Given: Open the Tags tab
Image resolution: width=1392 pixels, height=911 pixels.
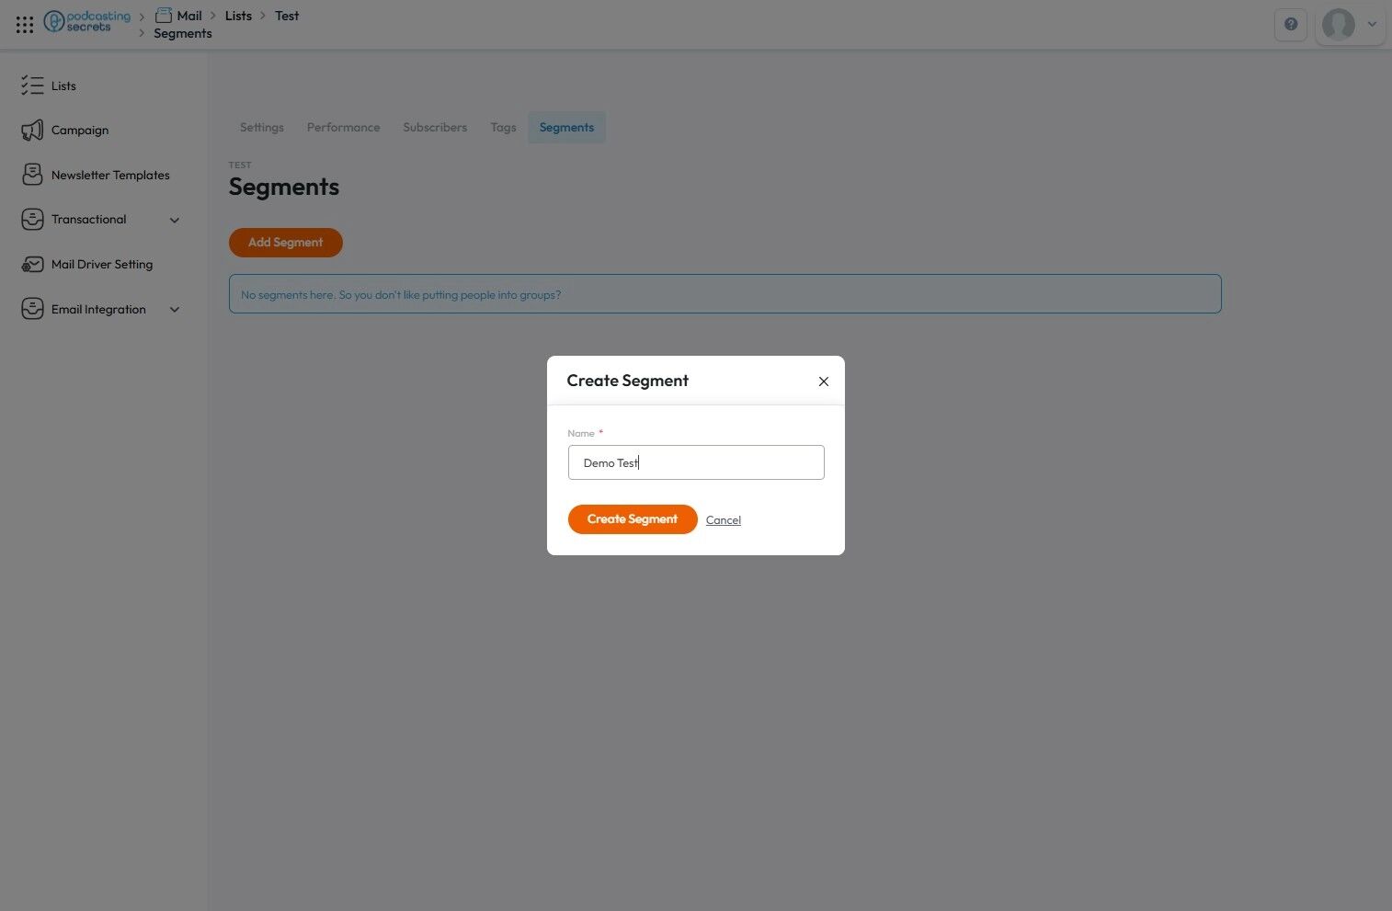Looking at the screenshot, I should coord(503,128).
